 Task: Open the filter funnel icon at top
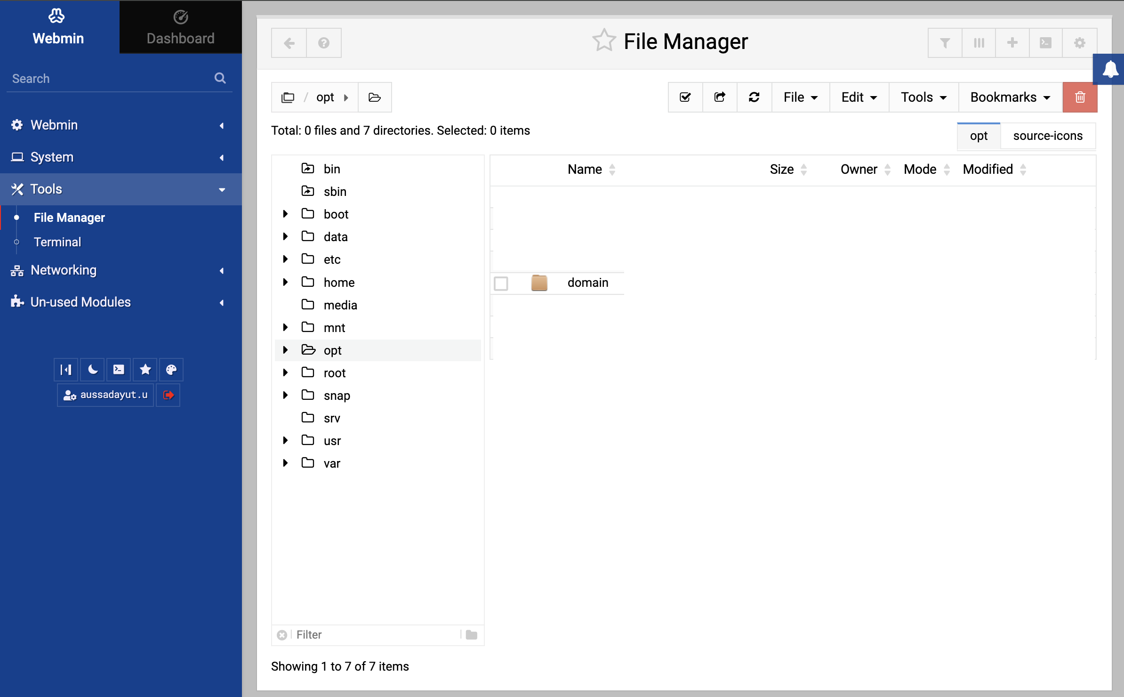[945, 43]
